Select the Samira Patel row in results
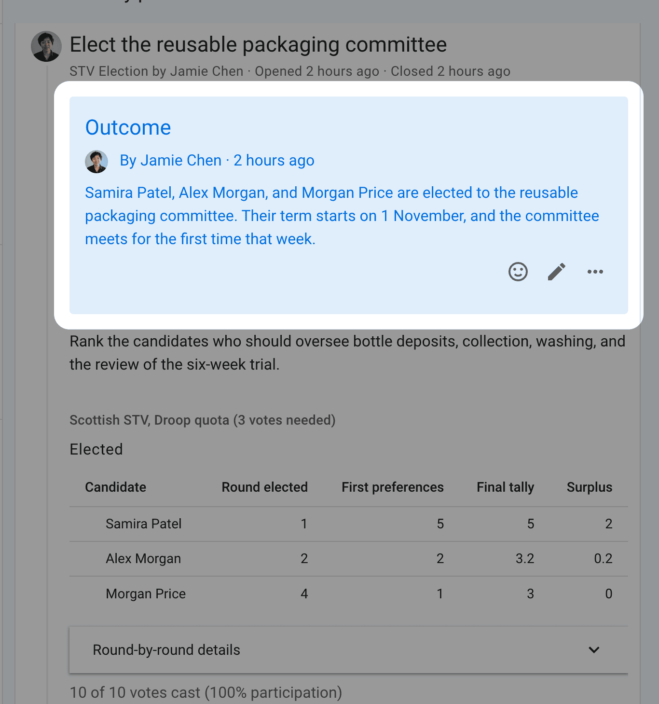Image resolution: width=659 pixels, height=704 pixels. point(349,524)
